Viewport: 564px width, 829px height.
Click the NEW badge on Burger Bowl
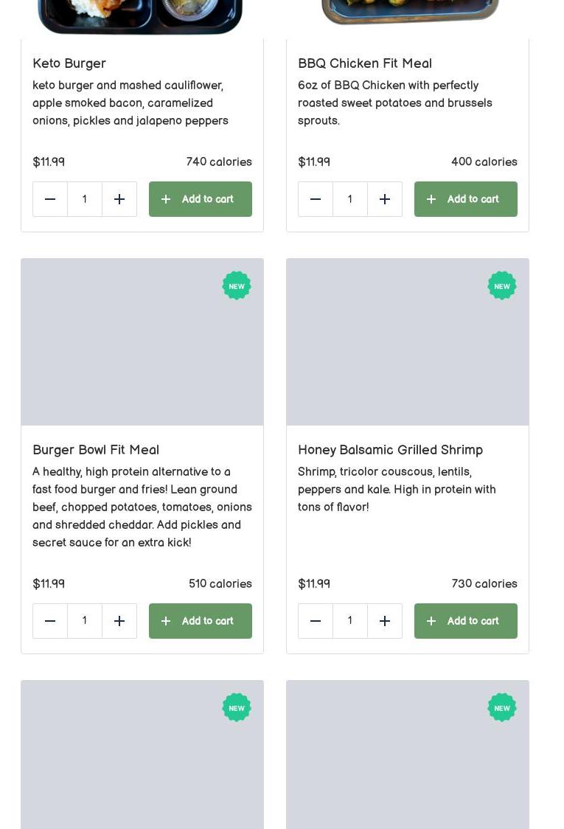pyautogui.click(x=237, y=286)
